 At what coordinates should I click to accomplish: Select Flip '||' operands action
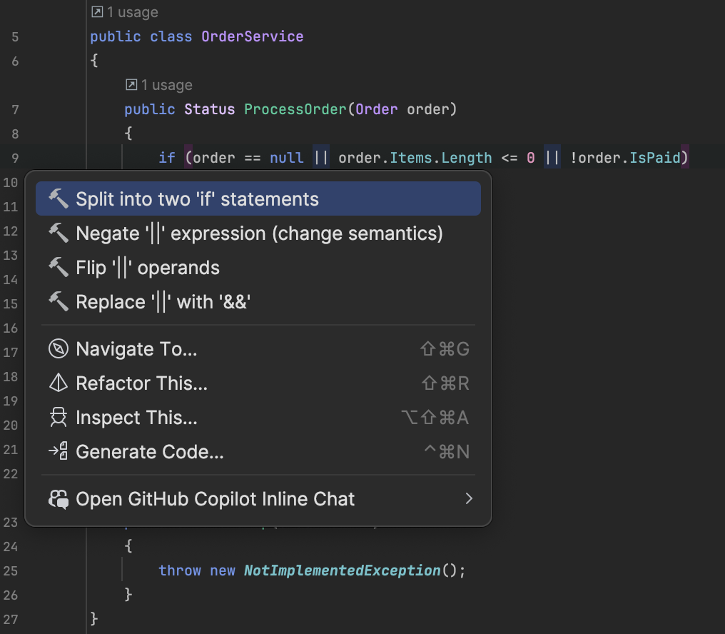148,268
